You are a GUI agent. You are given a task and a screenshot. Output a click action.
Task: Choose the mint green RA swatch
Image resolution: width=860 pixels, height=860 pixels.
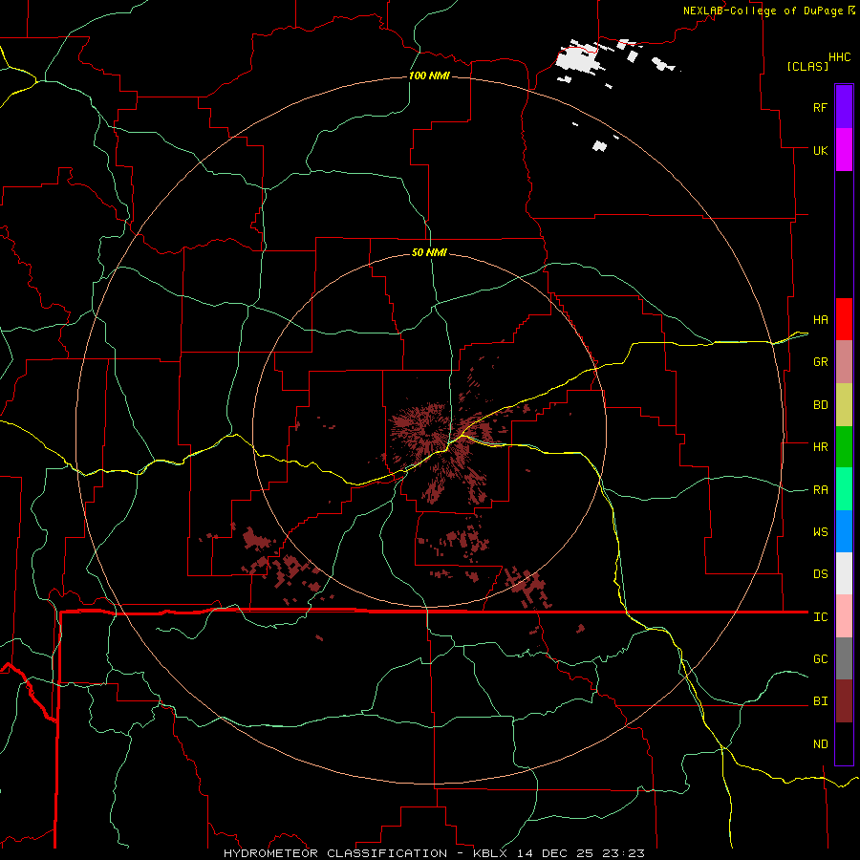[x=844, y=489]
